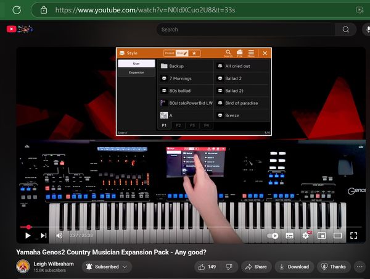Viewport: 370px width, 279px height.
Task: Click inside the YouTube Search field
Action: 245,30
